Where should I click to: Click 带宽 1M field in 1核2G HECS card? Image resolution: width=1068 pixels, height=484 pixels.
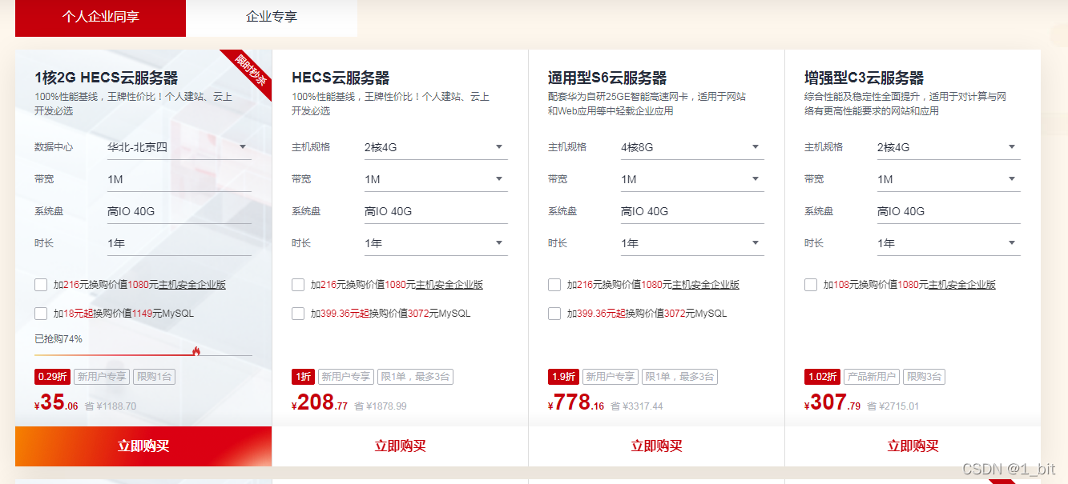tap(179, 179)
